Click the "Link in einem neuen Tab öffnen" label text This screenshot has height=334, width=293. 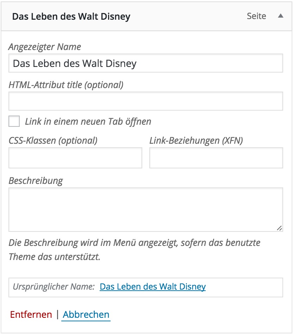coord(88,122)
